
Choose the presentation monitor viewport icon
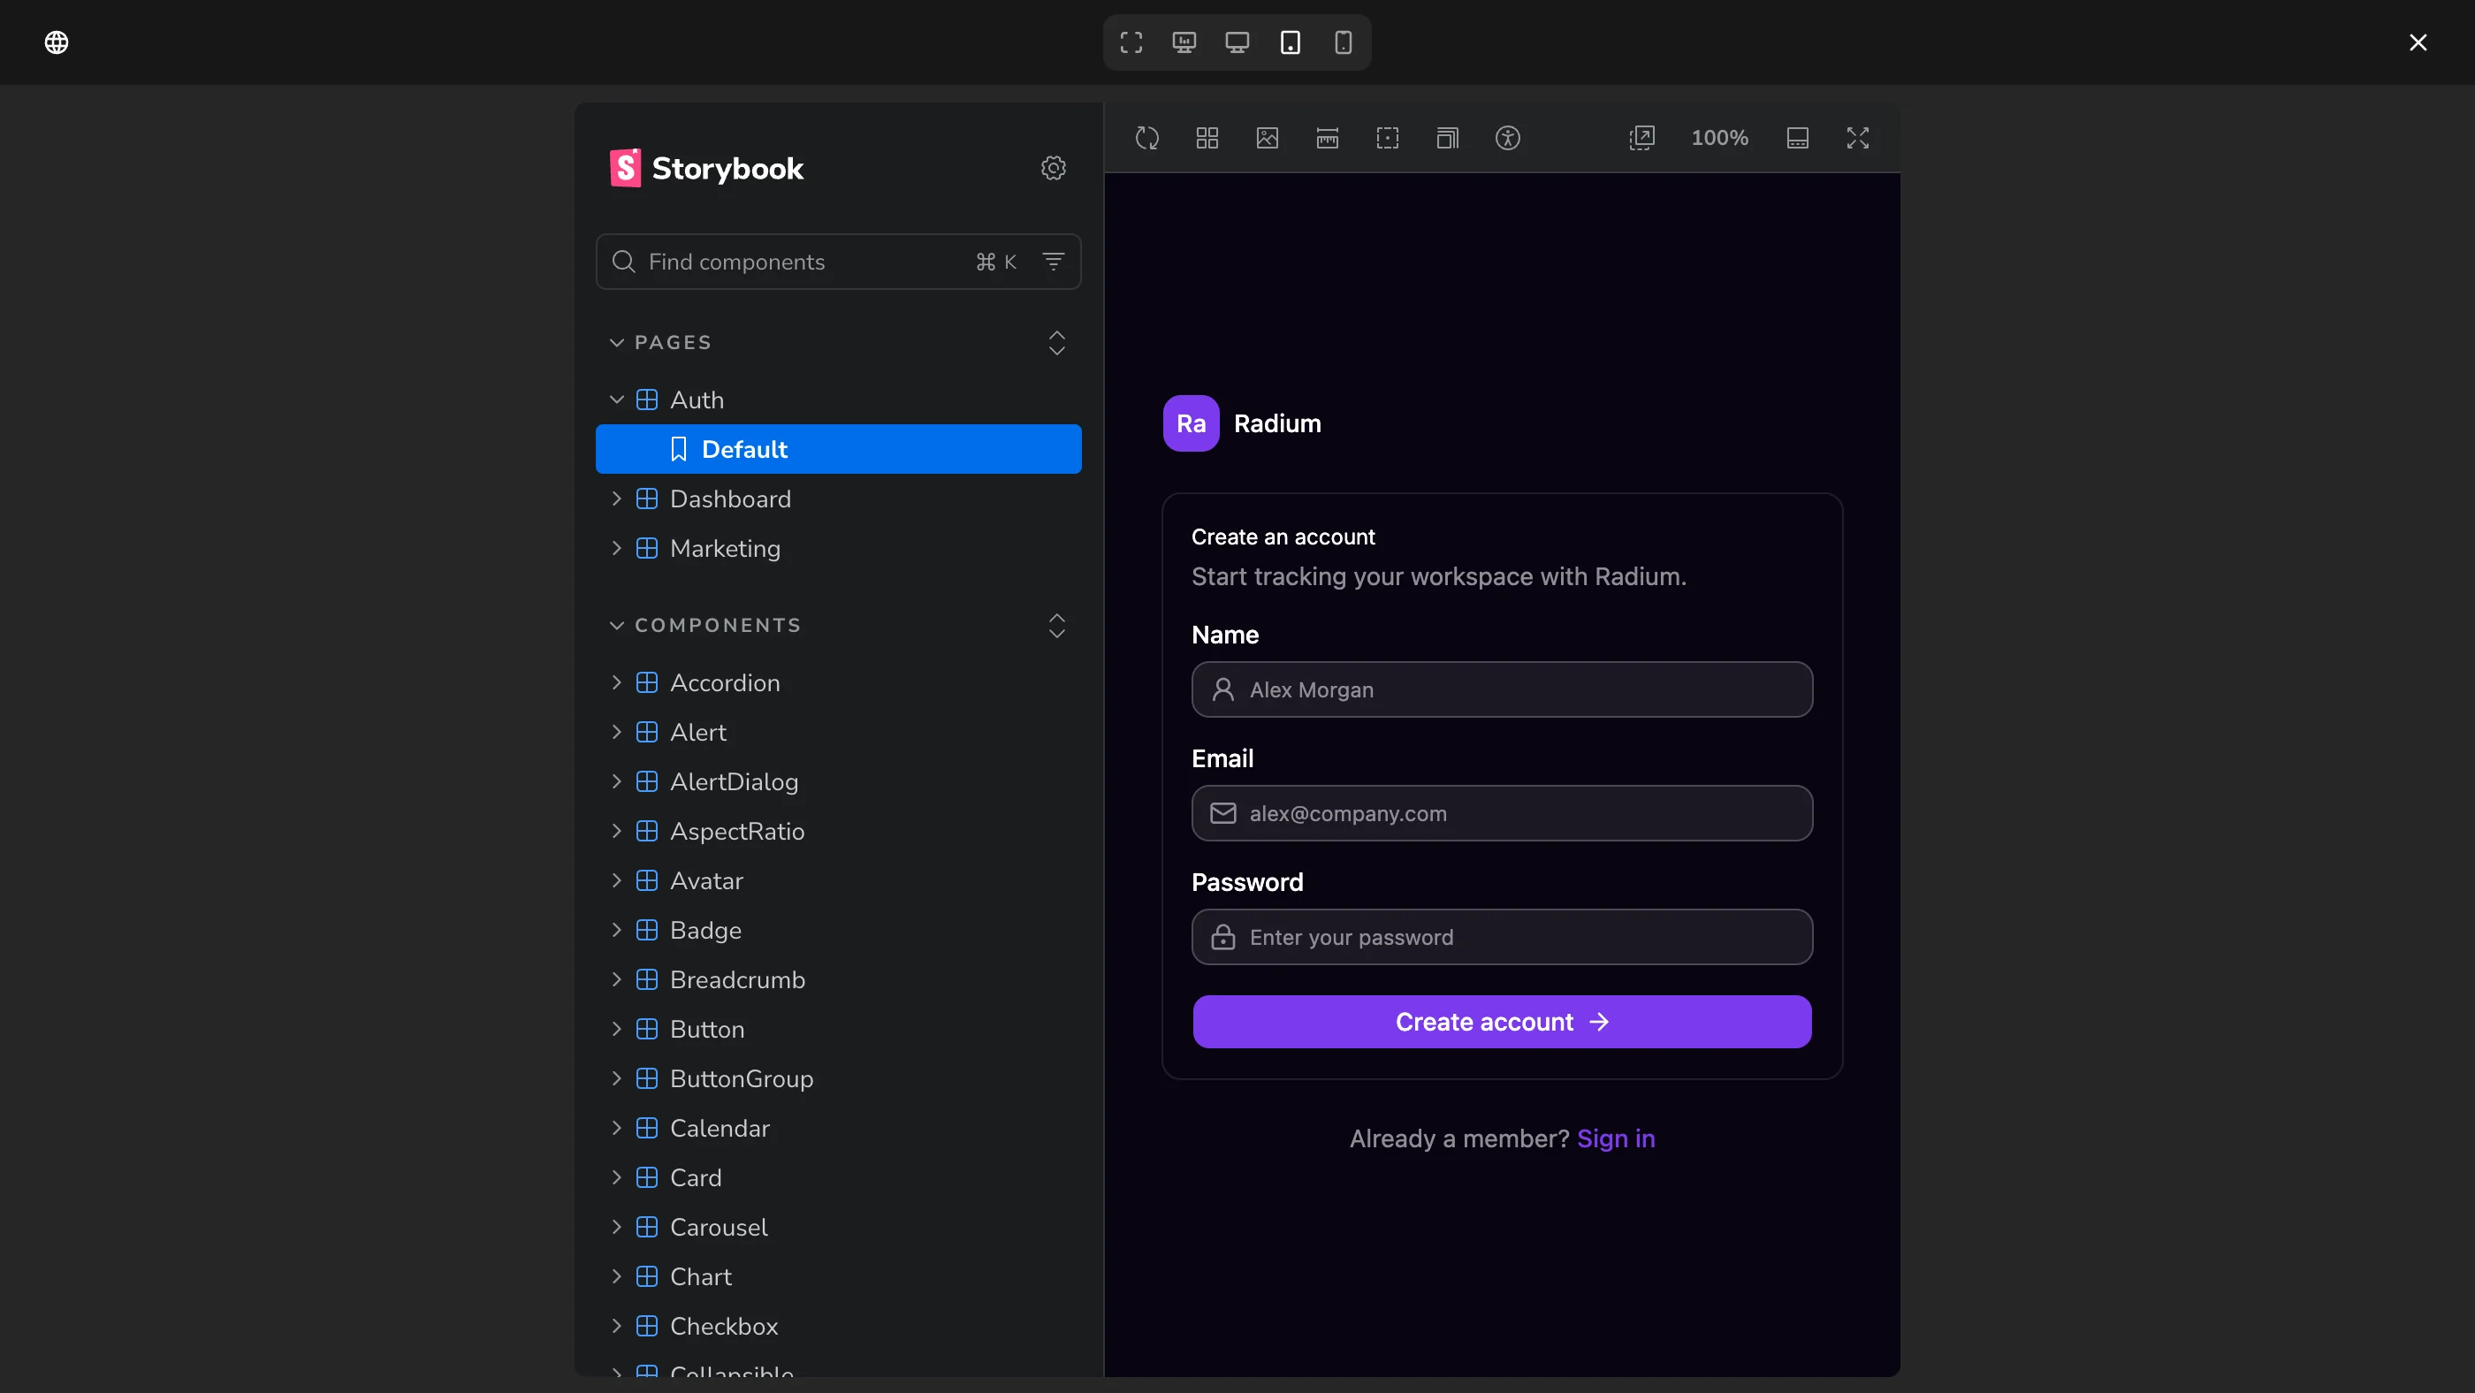pos(1184,42)
